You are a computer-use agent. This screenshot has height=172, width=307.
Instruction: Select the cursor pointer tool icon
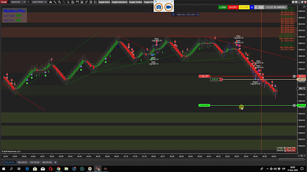68,2
